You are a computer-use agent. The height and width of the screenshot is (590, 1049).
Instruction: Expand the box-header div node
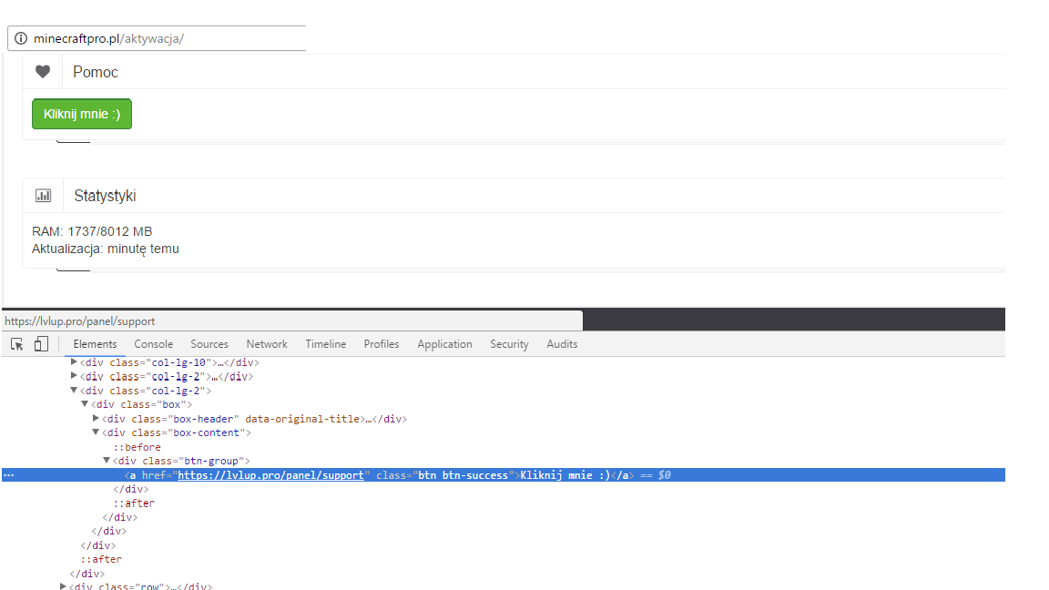tap(96, 419)
